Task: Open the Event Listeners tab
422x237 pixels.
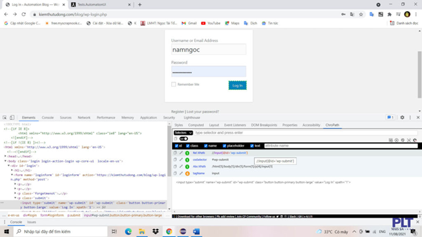Action: [235, 125]
